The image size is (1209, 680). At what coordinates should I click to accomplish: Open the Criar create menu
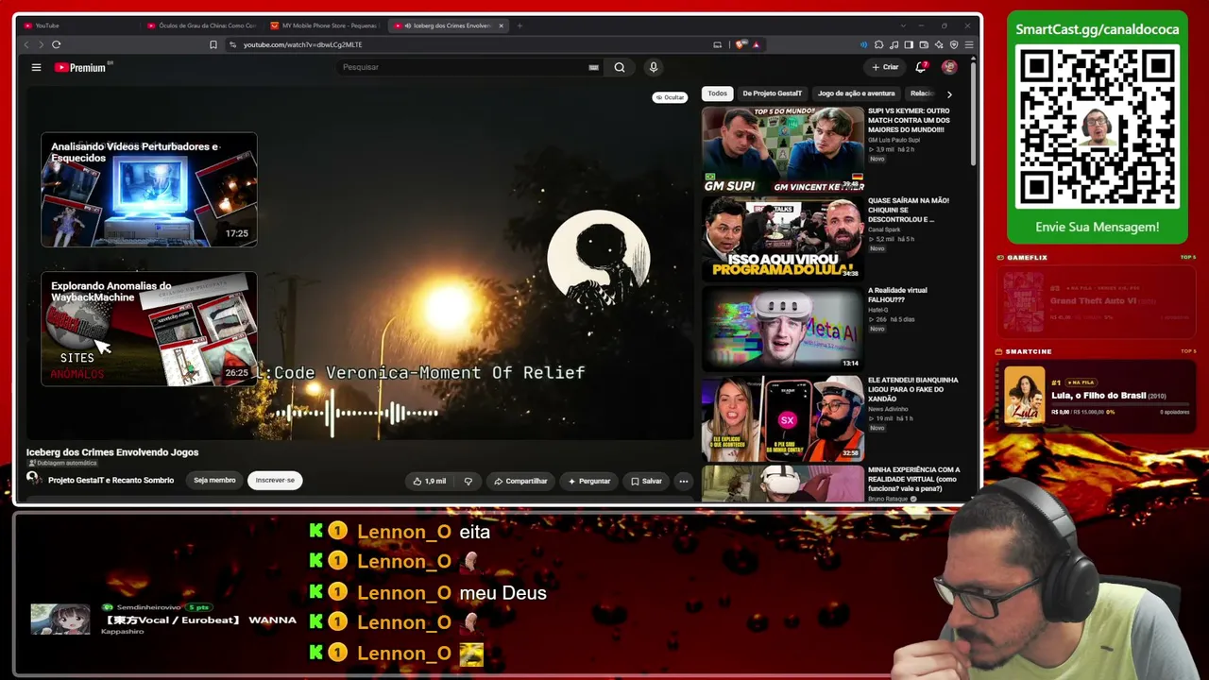click(x=885, y=67)
